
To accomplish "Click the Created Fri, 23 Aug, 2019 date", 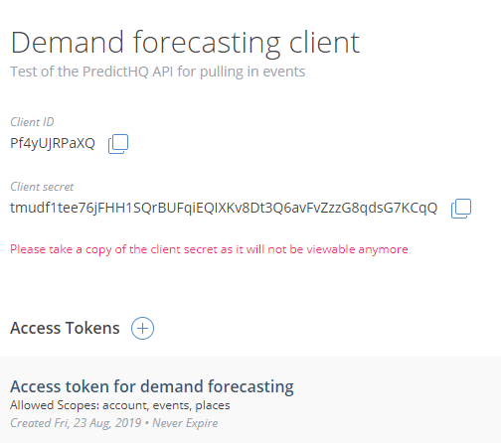I will [76, 423].
